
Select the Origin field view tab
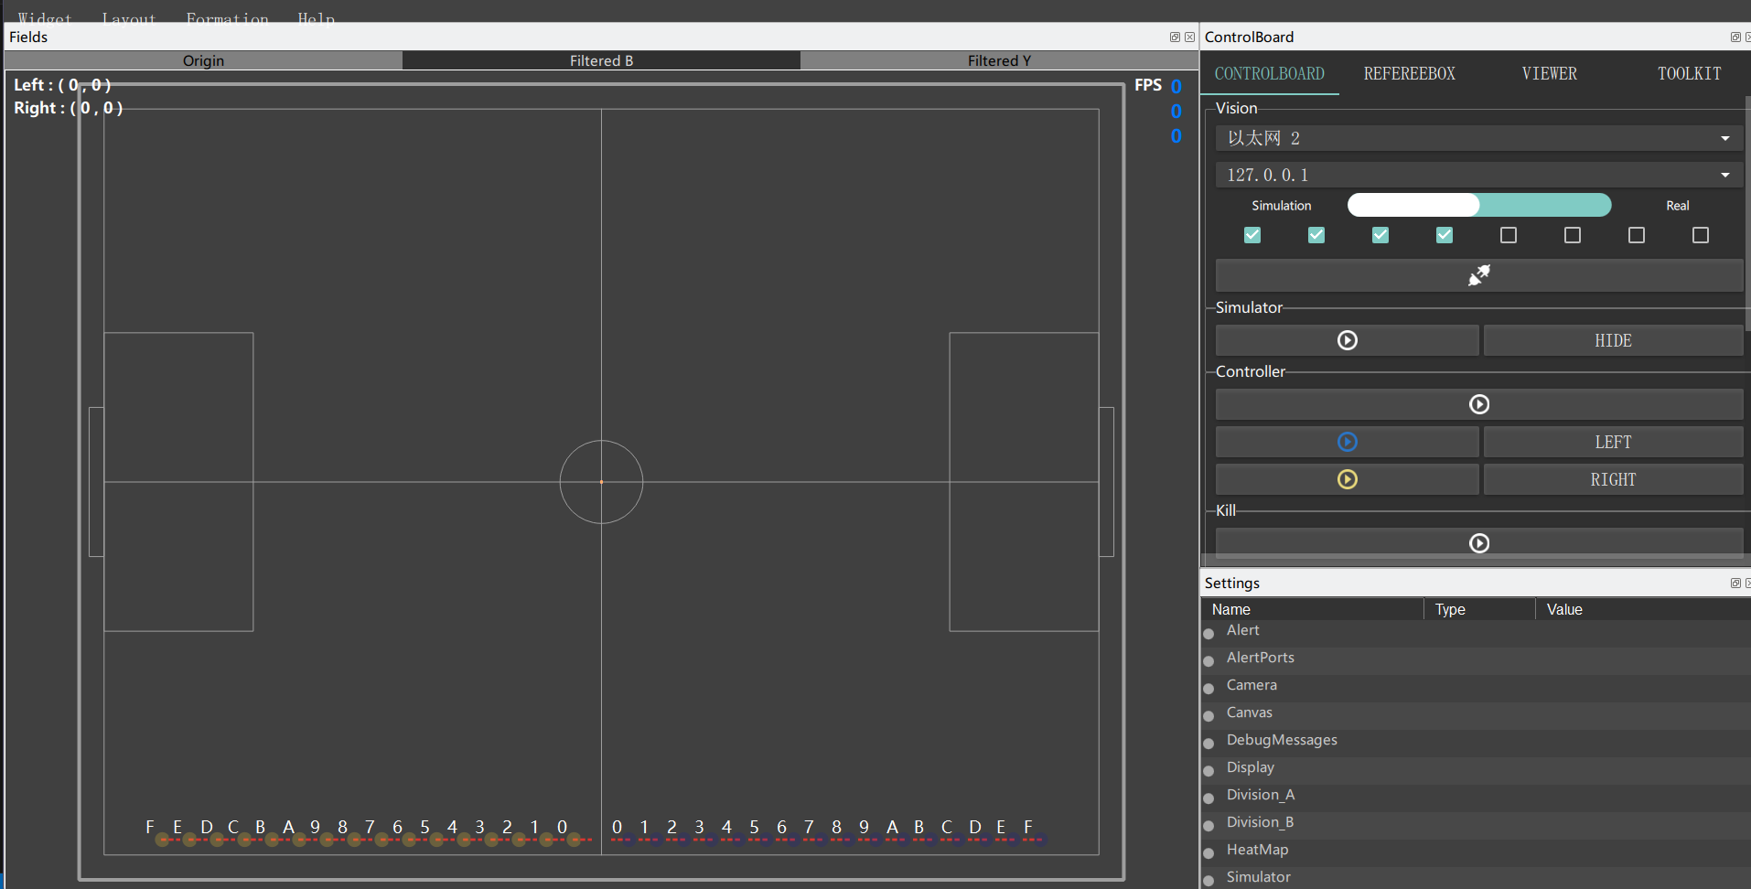[203, 60]
